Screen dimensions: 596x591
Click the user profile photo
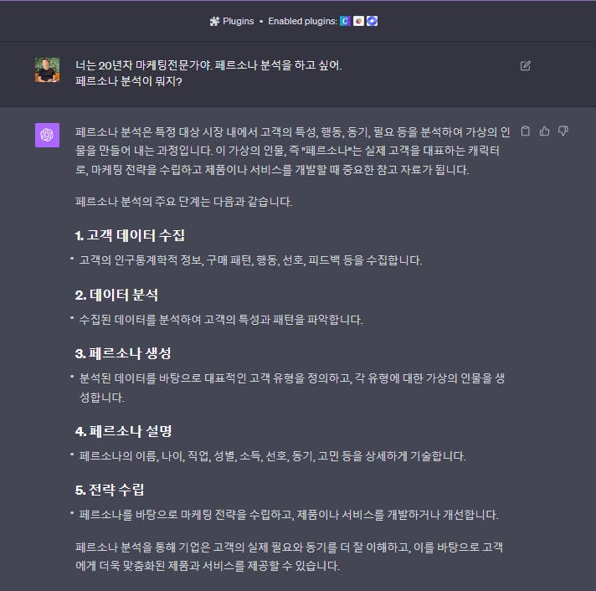[x=47, y=70]
